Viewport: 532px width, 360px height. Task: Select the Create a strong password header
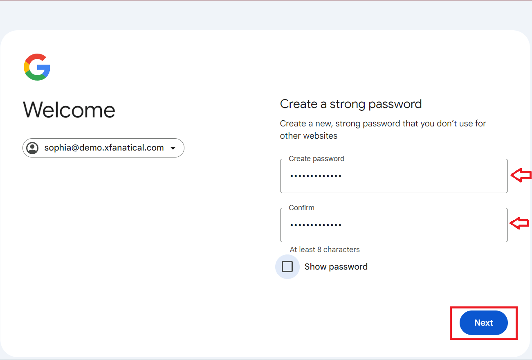point(350,104)
